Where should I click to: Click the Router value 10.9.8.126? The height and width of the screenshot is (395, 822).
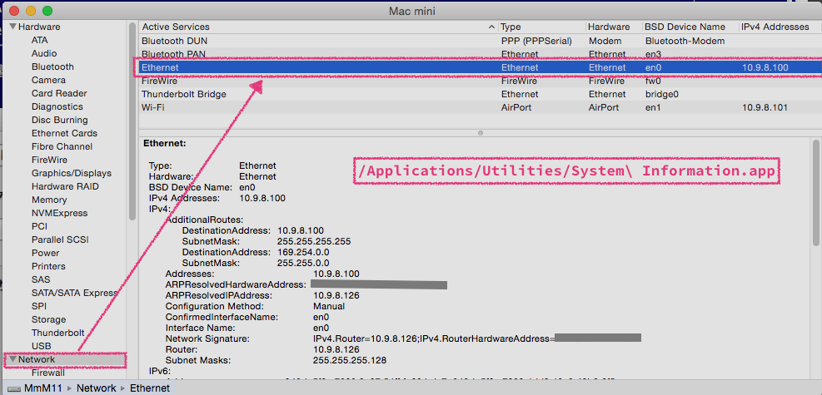[x=336, y=349]
